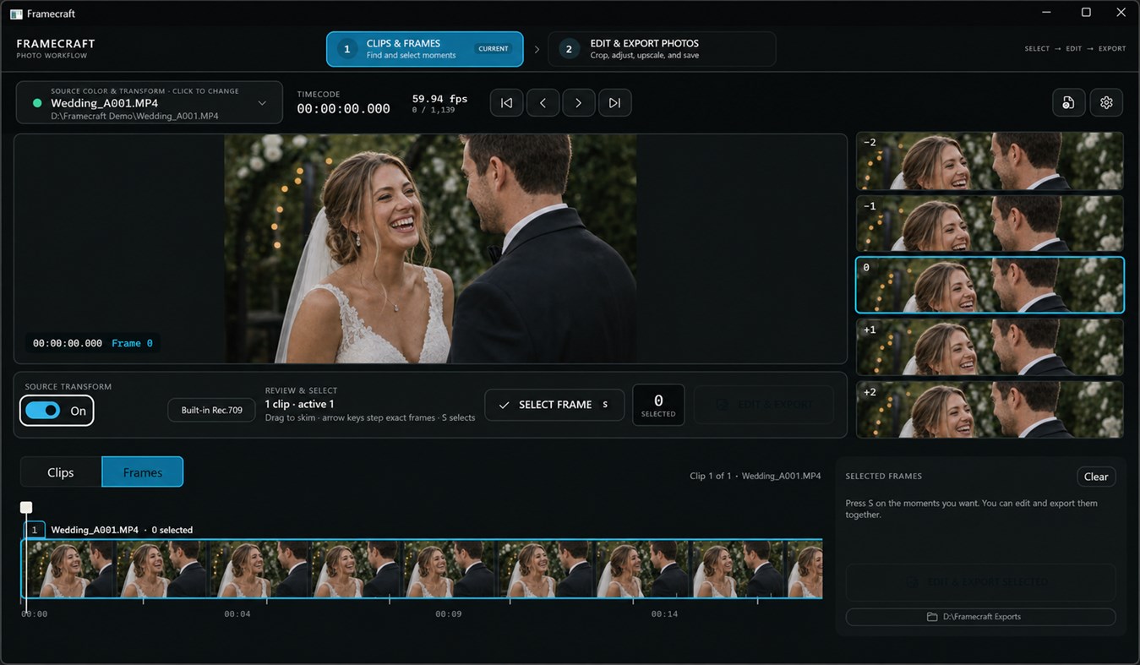Screen dimensions: 1140x665
Task: Jump to first frame button
Action: (506, 103)
